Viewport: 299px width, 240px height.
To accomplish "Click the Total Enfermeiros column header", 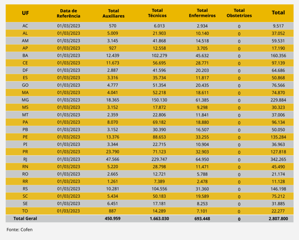I will [202, 13].
